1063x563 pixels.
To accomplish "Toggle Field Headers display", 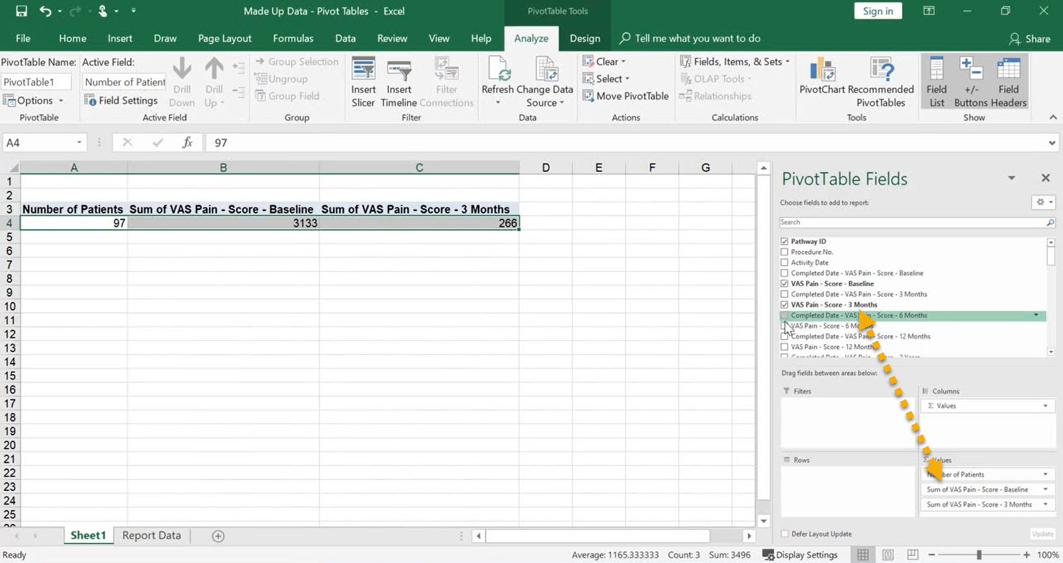I will click(1008, 82).
